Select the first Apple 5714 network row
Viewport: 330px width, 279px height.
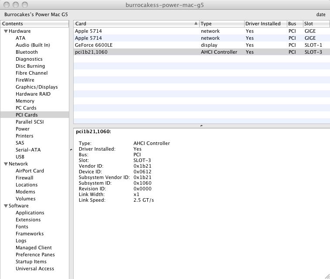click(88, 31)
